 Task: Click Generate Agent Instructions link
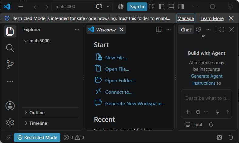[206, 80]
